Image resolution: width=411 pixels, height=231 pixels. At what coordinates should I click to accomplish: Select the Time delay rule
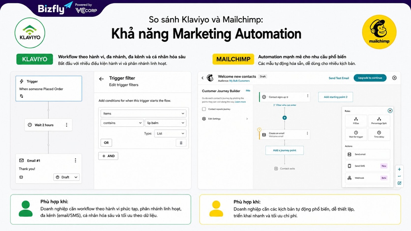pos(379,135)
